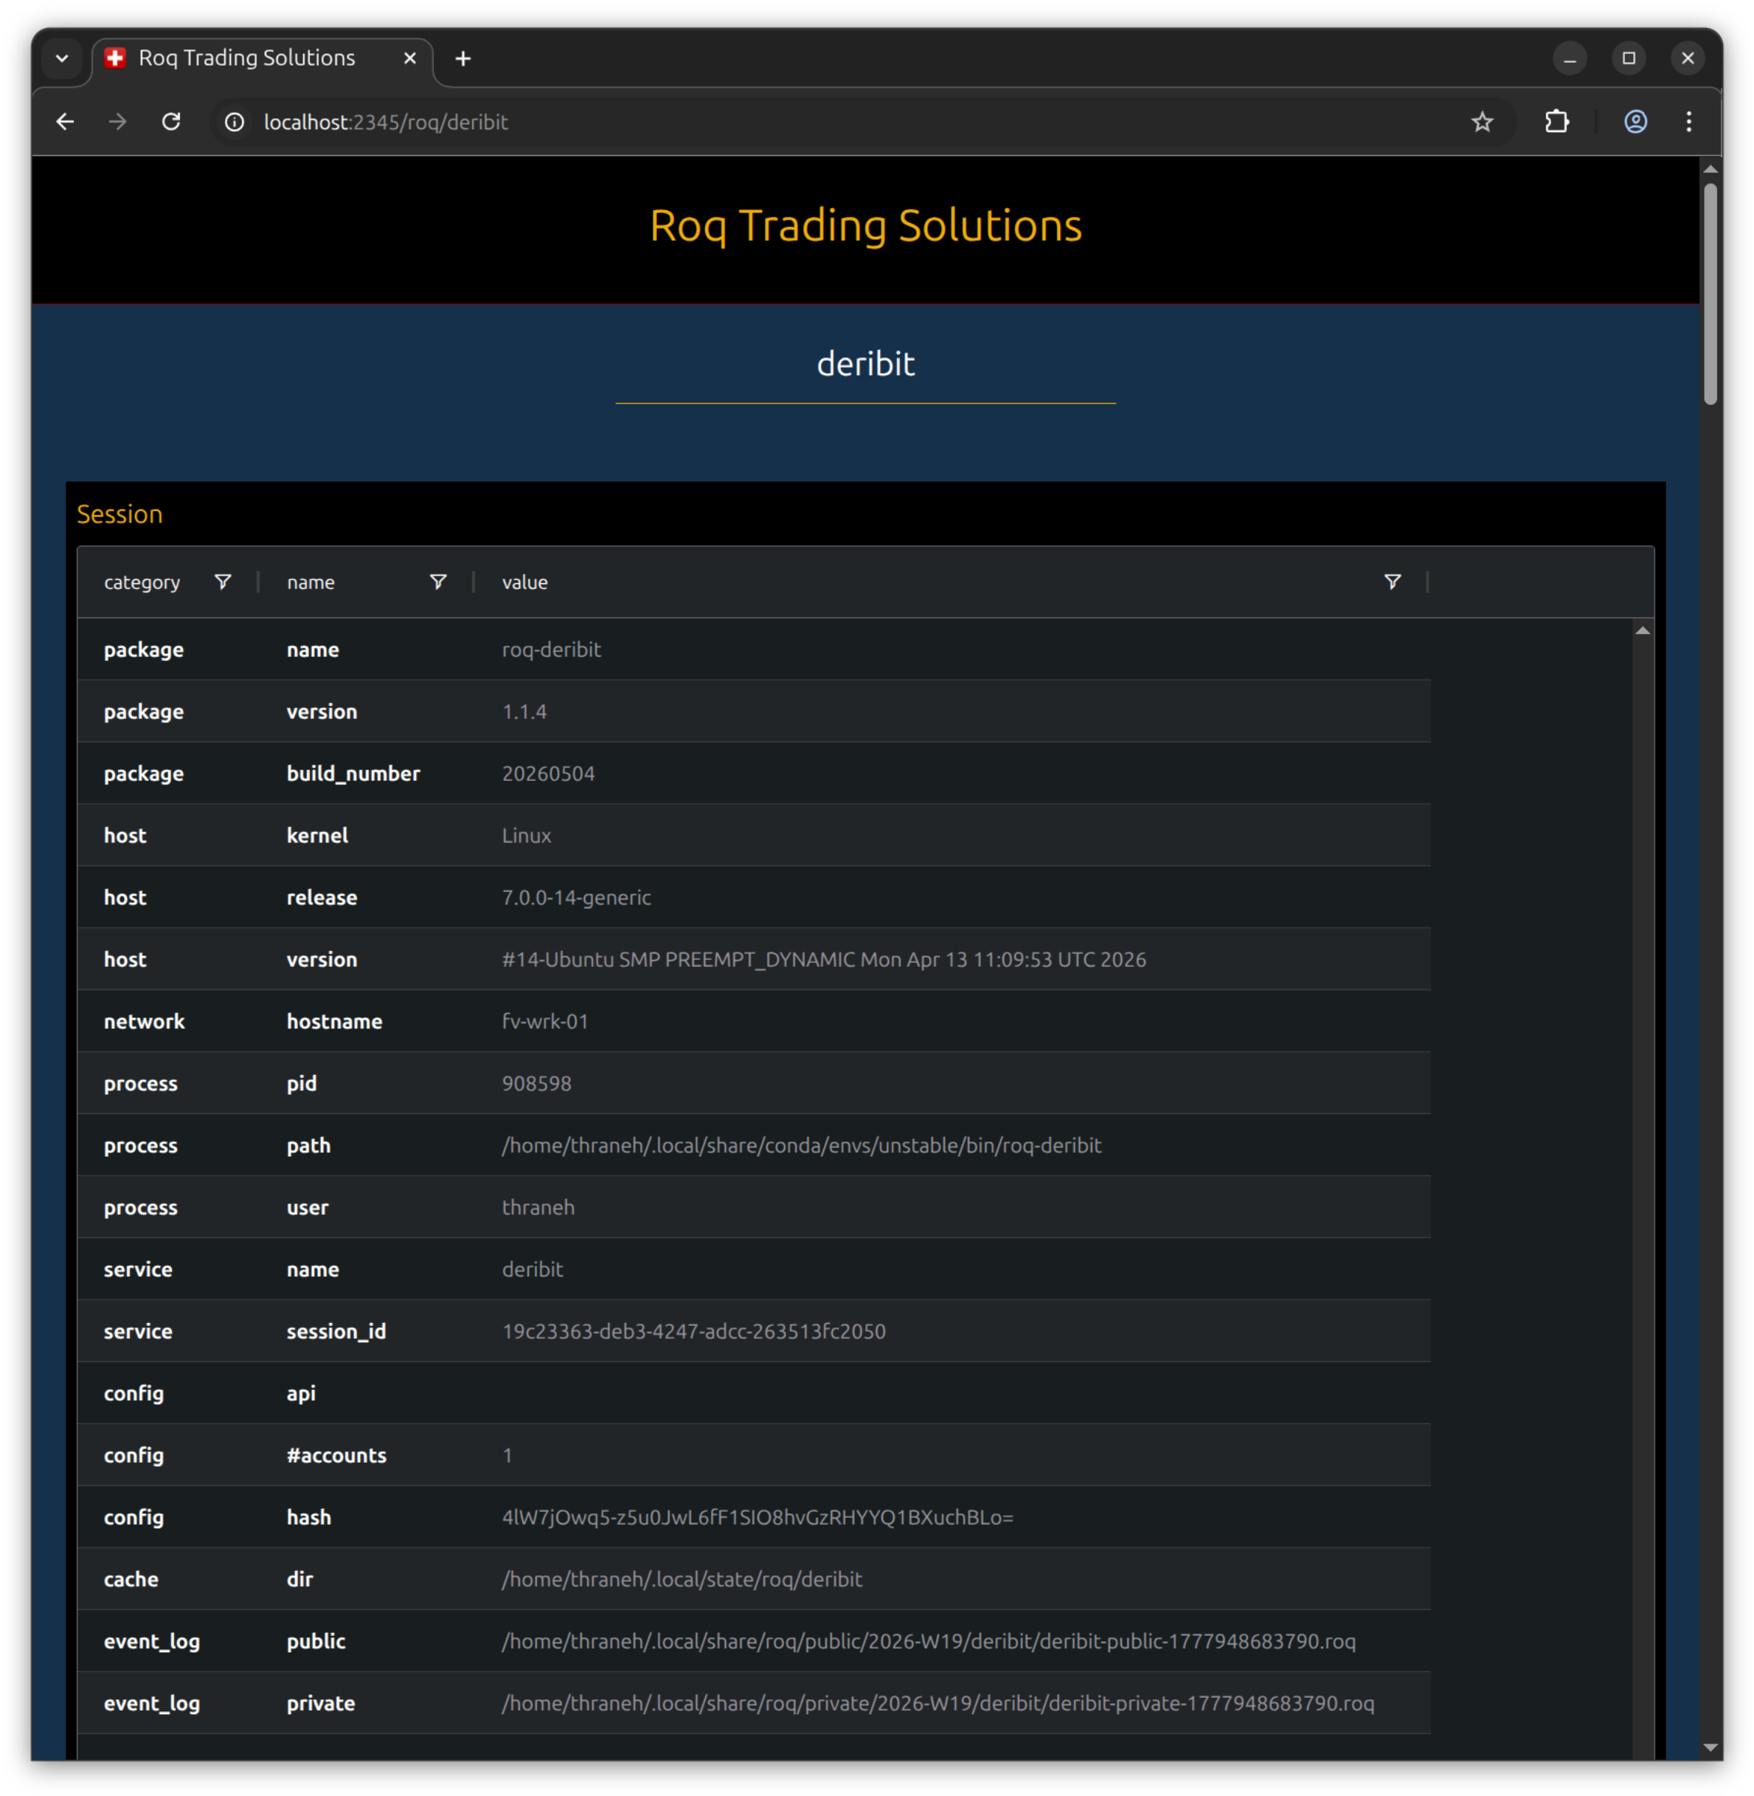Click the #accounts name cell
This screenshot has width=1754, height=1796.
click(336, 1455)
